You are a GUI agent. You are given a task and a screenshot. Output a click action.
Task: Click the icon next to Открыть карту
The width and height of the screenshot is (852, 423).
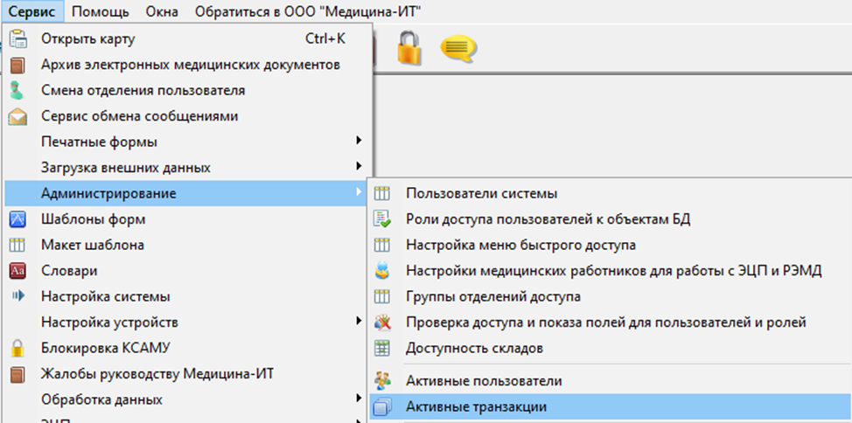[x=18, y=39]
